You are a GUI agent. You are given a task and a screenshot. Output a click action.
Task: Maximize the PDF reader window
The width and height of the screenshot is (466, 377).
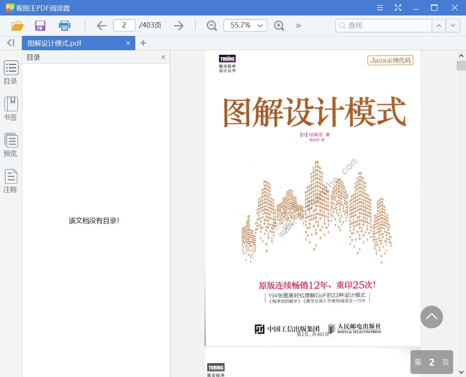pyautogui.click(x=434, y=8)
